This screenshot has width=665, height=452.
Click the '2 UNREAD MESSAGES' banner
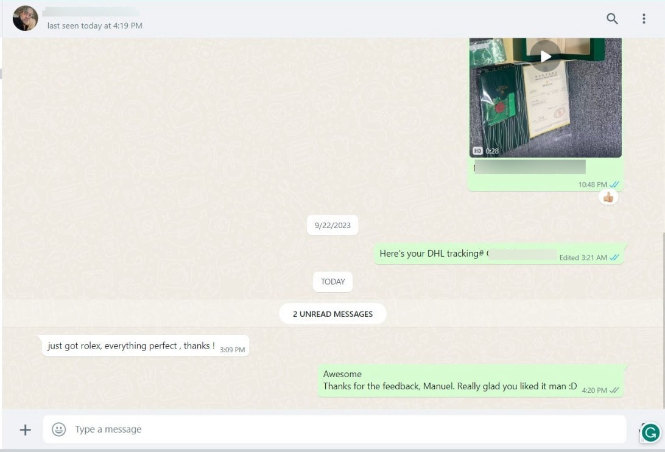[332, 314]
